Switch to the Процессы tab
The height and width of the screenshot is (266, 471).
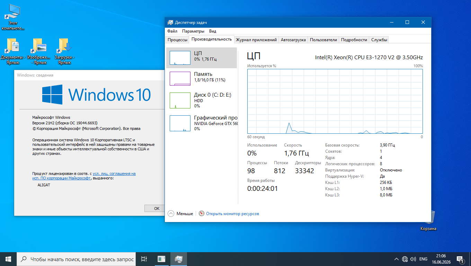pyautogui.click(x=177, y=40)
